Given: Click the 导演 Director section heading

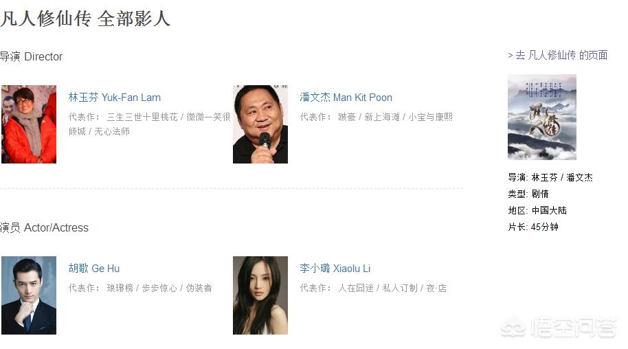Looking at the screenshot, I should [x=31, y=56].
